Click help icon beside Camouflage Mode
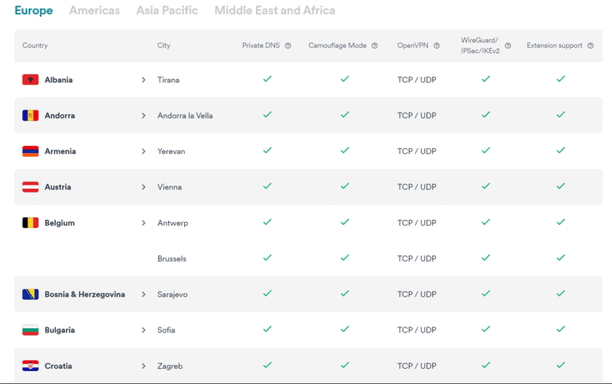 click(375, 46)
